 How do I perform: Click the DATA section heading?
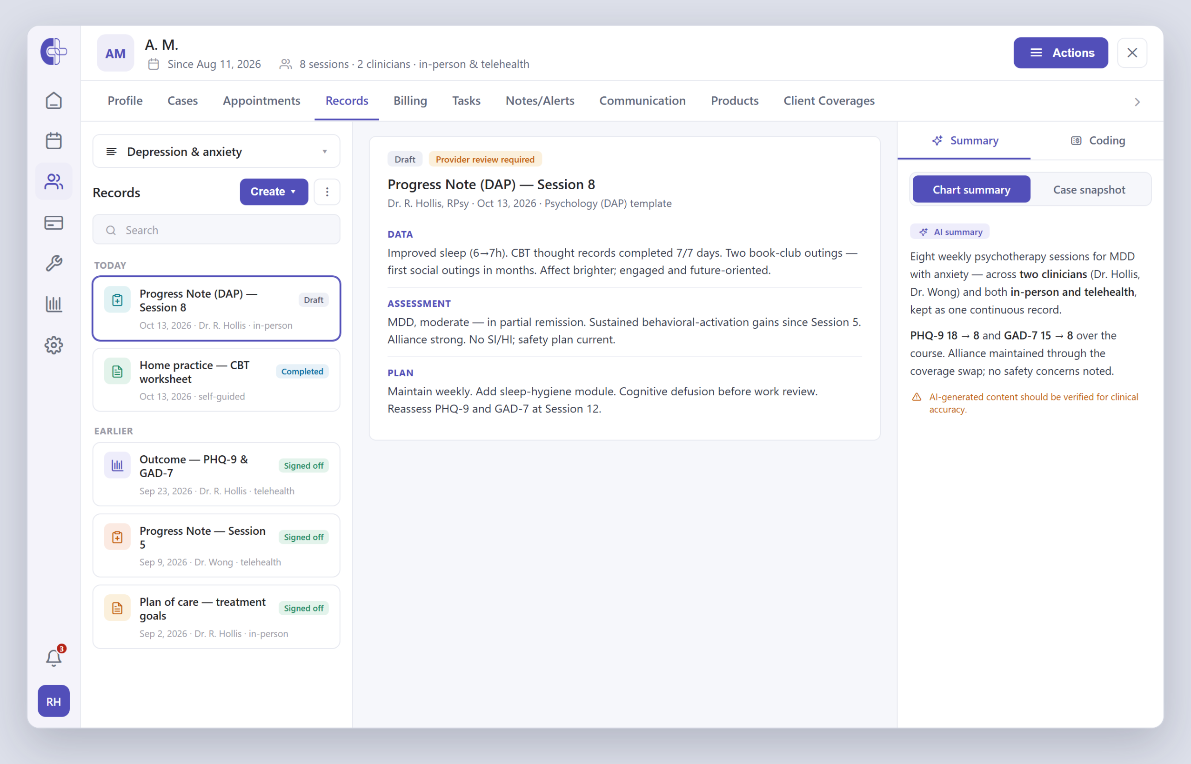pos(400,234)
